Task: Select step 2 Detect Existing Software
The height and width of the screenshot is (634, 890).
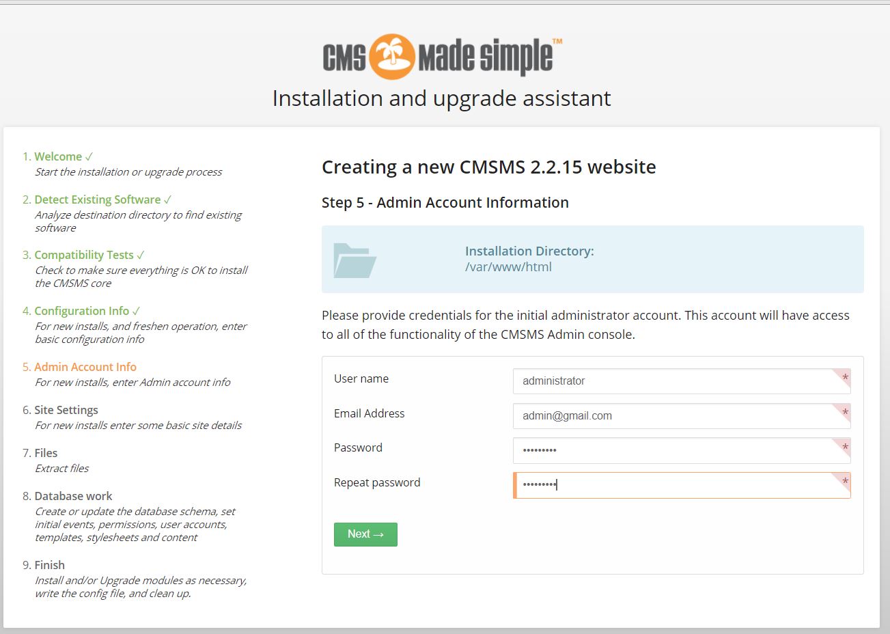Action: [97, 199]
